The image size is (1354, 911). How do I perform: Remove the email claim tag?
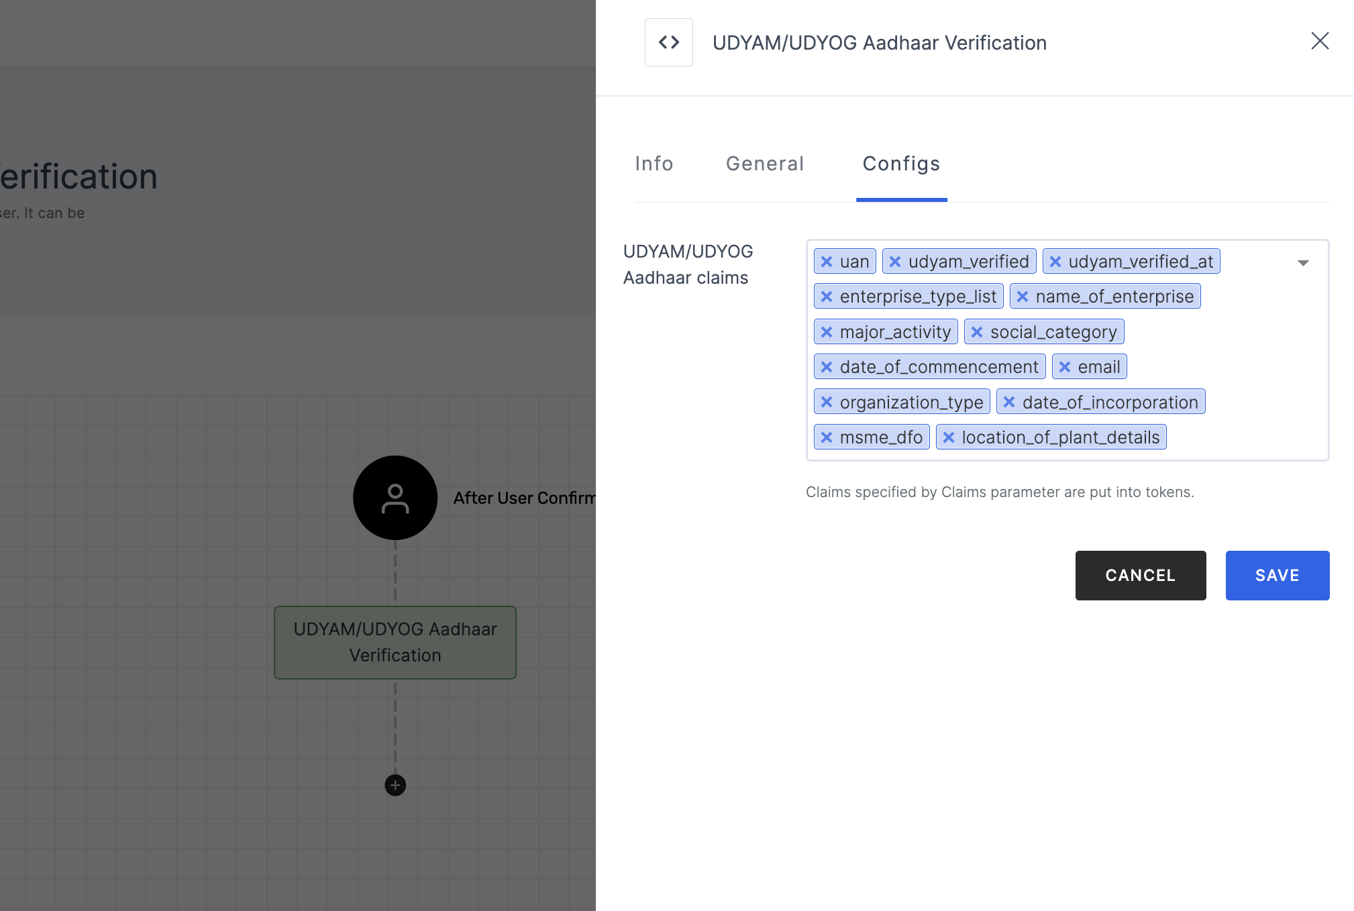click(x=1065, y=367)
